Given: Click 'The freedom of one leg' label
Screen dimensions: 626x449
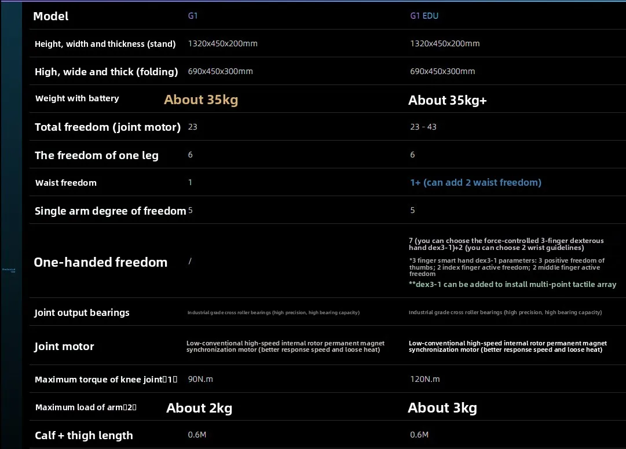Looking at the screenshot, I should coord(97,156).
